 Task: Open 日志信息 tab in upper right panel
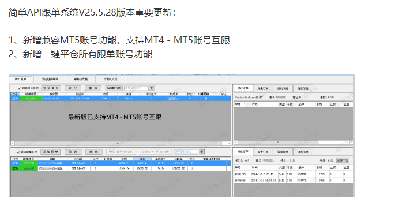tap(303, 89)
